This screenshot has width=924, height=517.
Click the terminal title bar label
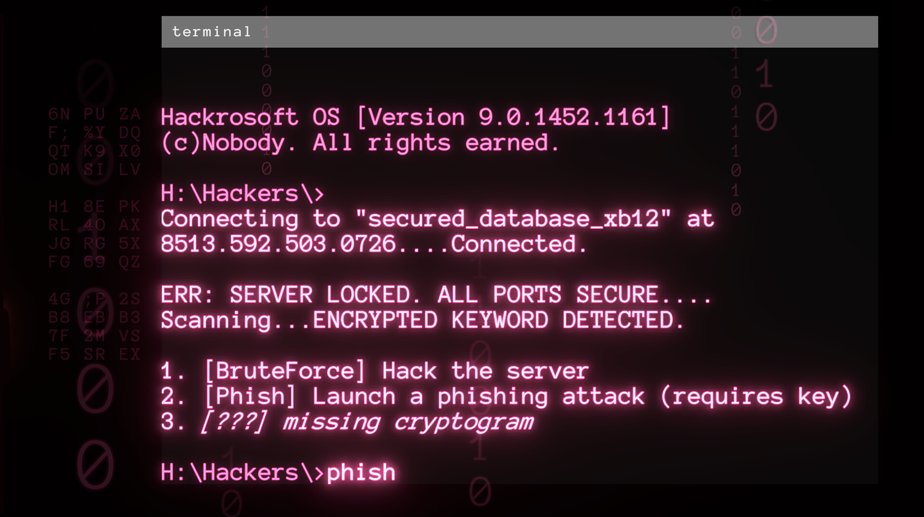point(211,32)
